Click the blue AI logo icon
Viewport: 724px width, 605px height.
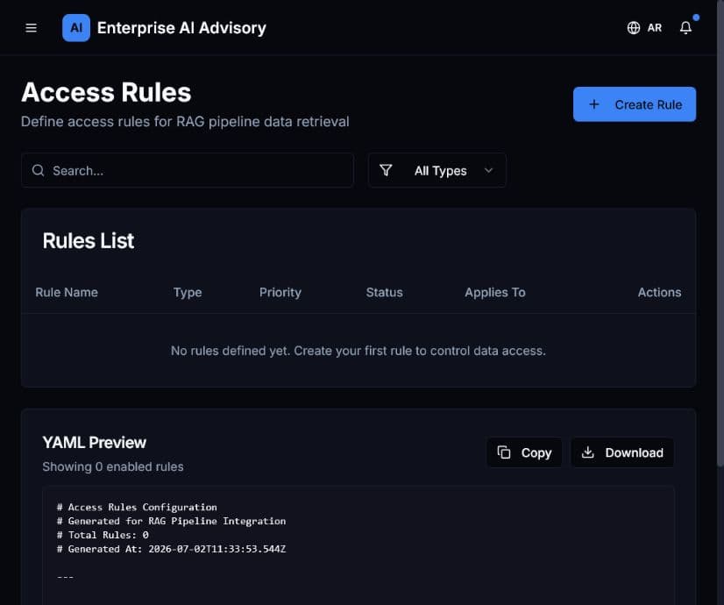coord(76,28)
